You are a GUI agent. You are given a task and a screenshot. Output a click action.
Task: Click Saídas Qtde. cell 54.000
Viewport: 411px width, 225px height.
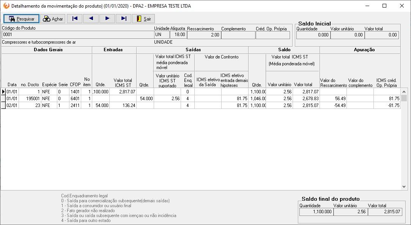145,99
